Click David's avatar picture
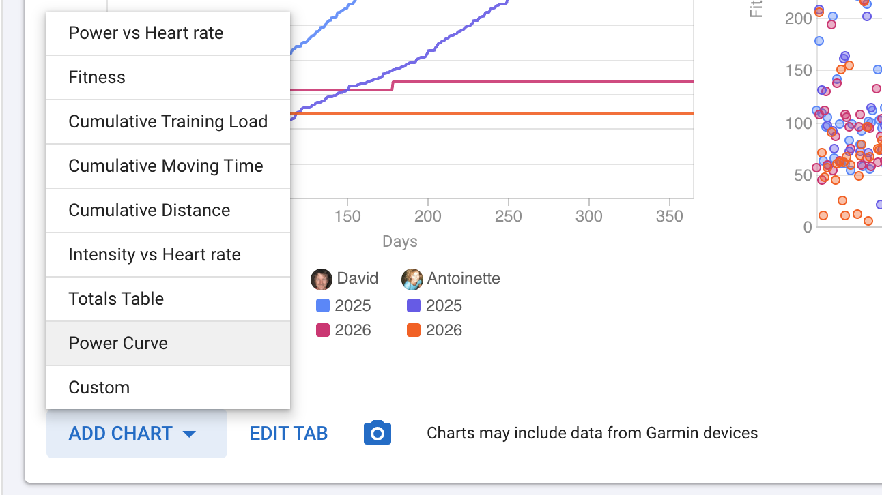This screenshot has width=882, height=495. [322, 279]
